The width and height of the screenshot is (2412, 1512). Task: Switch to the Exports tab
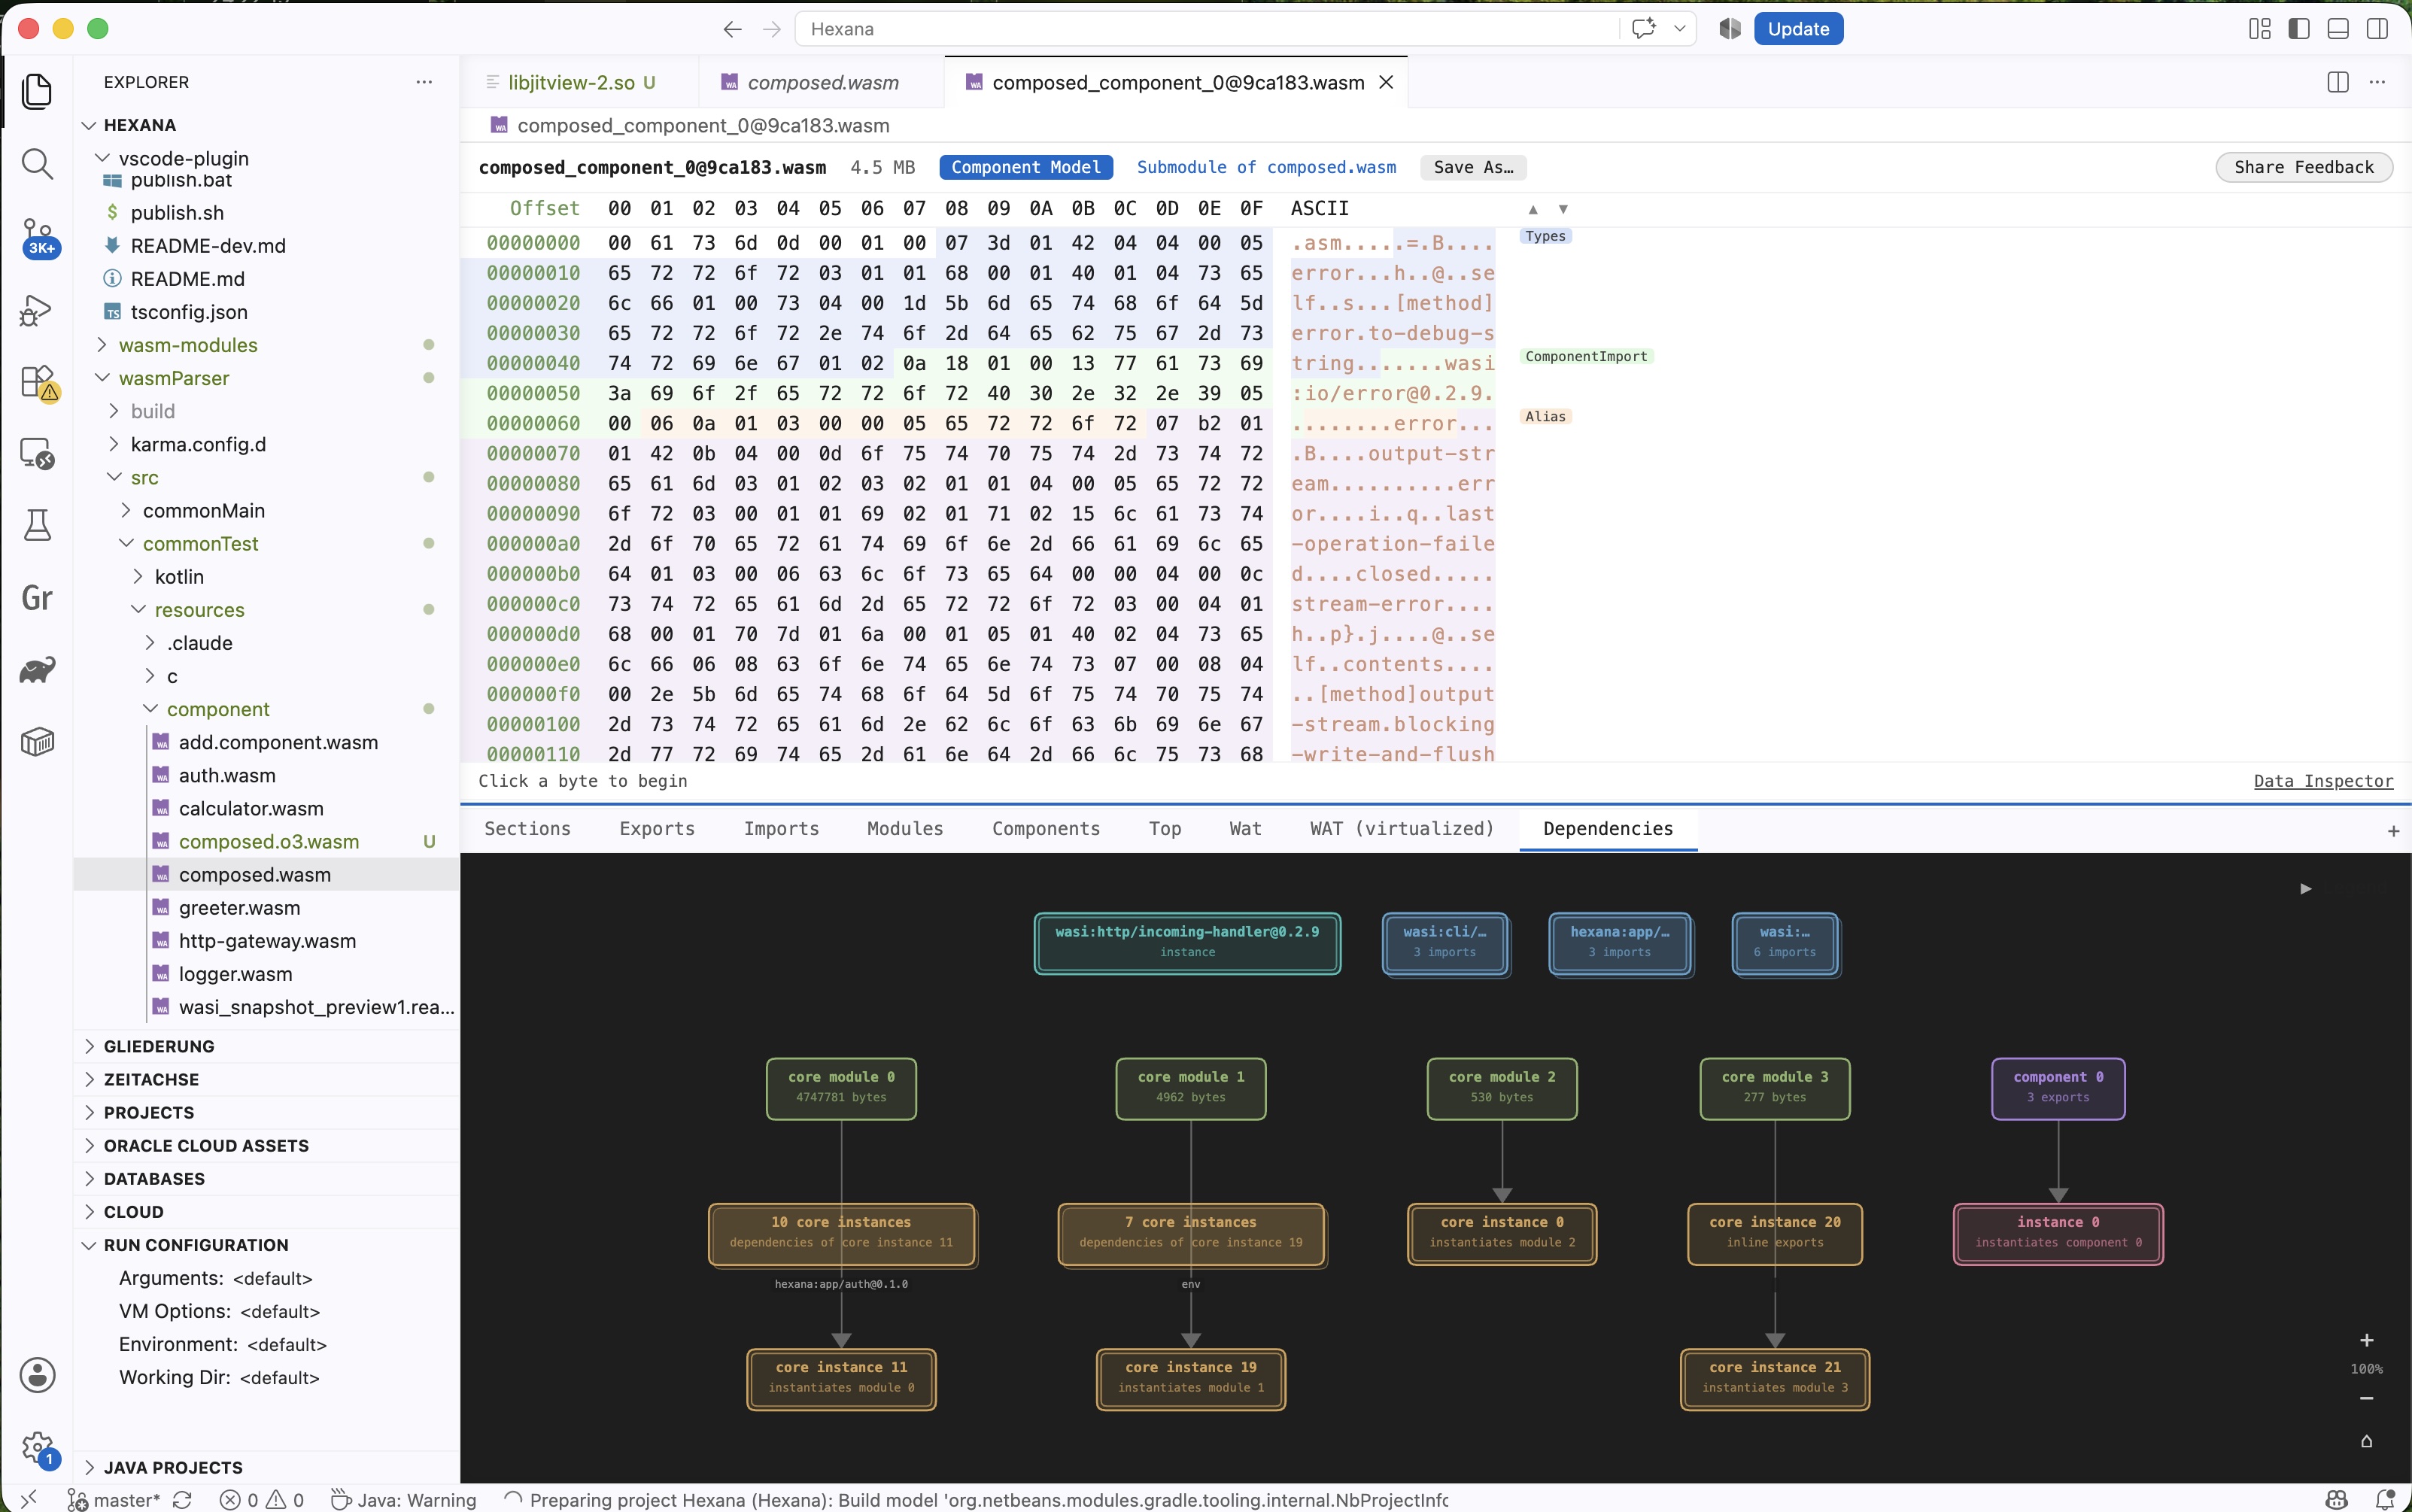[657, 828]
